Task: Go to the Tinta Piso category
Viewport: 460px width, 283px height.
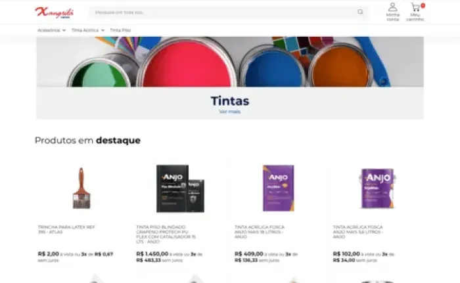Action: 120,30
